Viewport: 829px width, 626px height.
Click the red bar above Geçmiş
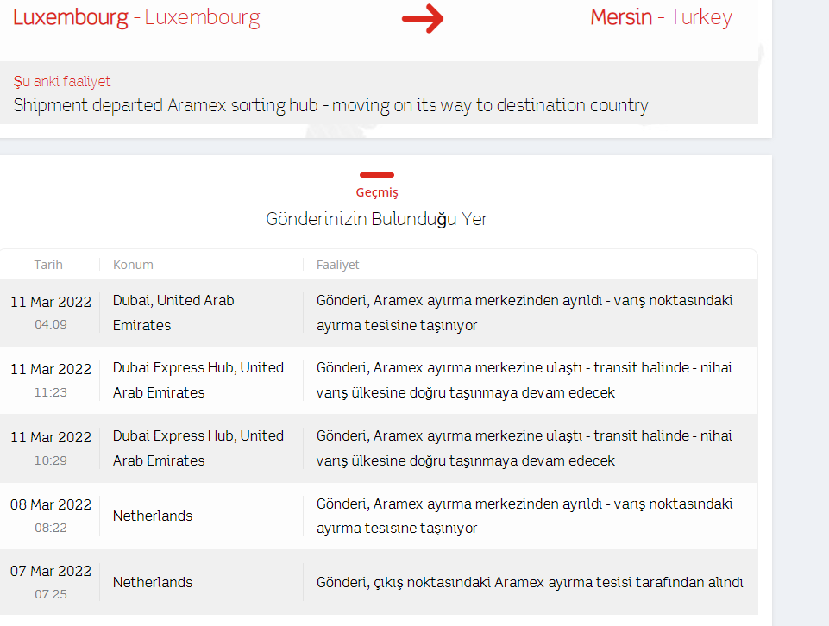click(377, 175)
